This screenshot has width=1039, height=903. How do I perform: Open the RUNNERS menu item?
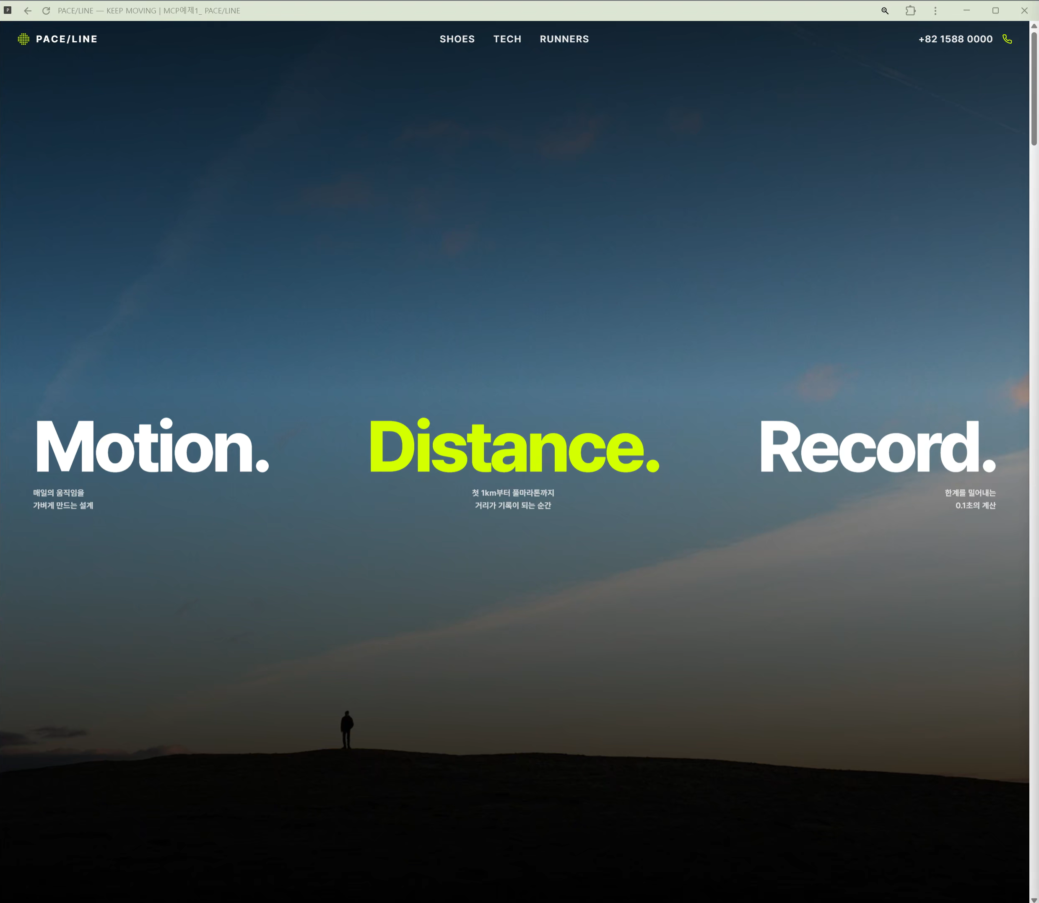564,39
